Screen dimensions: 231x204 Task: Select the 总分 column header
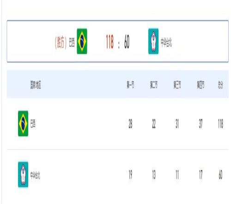click(x=220, y=85)
